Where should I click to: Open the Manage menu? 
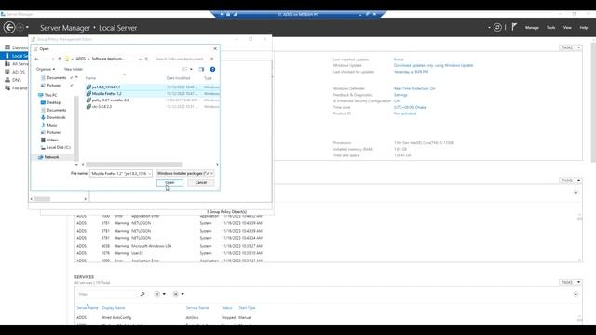click(532, 28)
